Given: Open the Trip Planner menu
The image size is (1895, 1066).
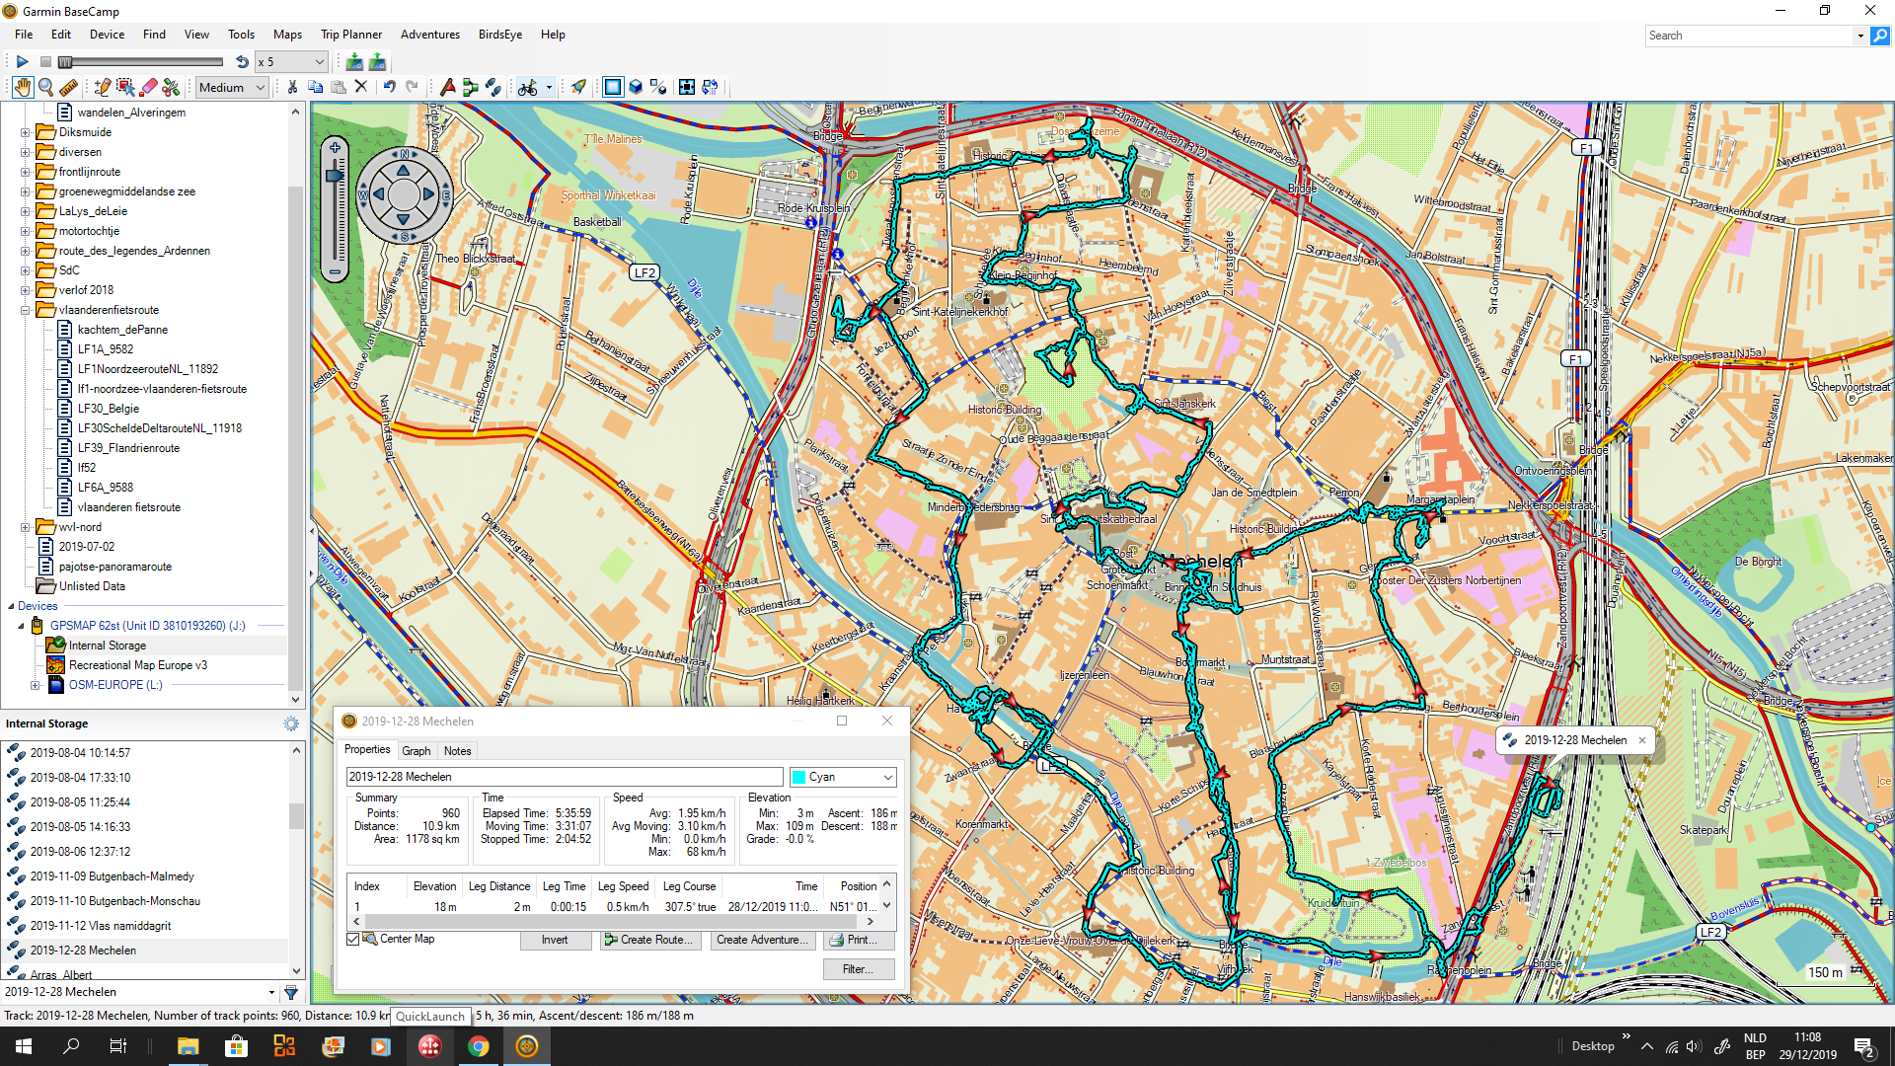Looking at the screenshot, I should [x=351, y=35].
